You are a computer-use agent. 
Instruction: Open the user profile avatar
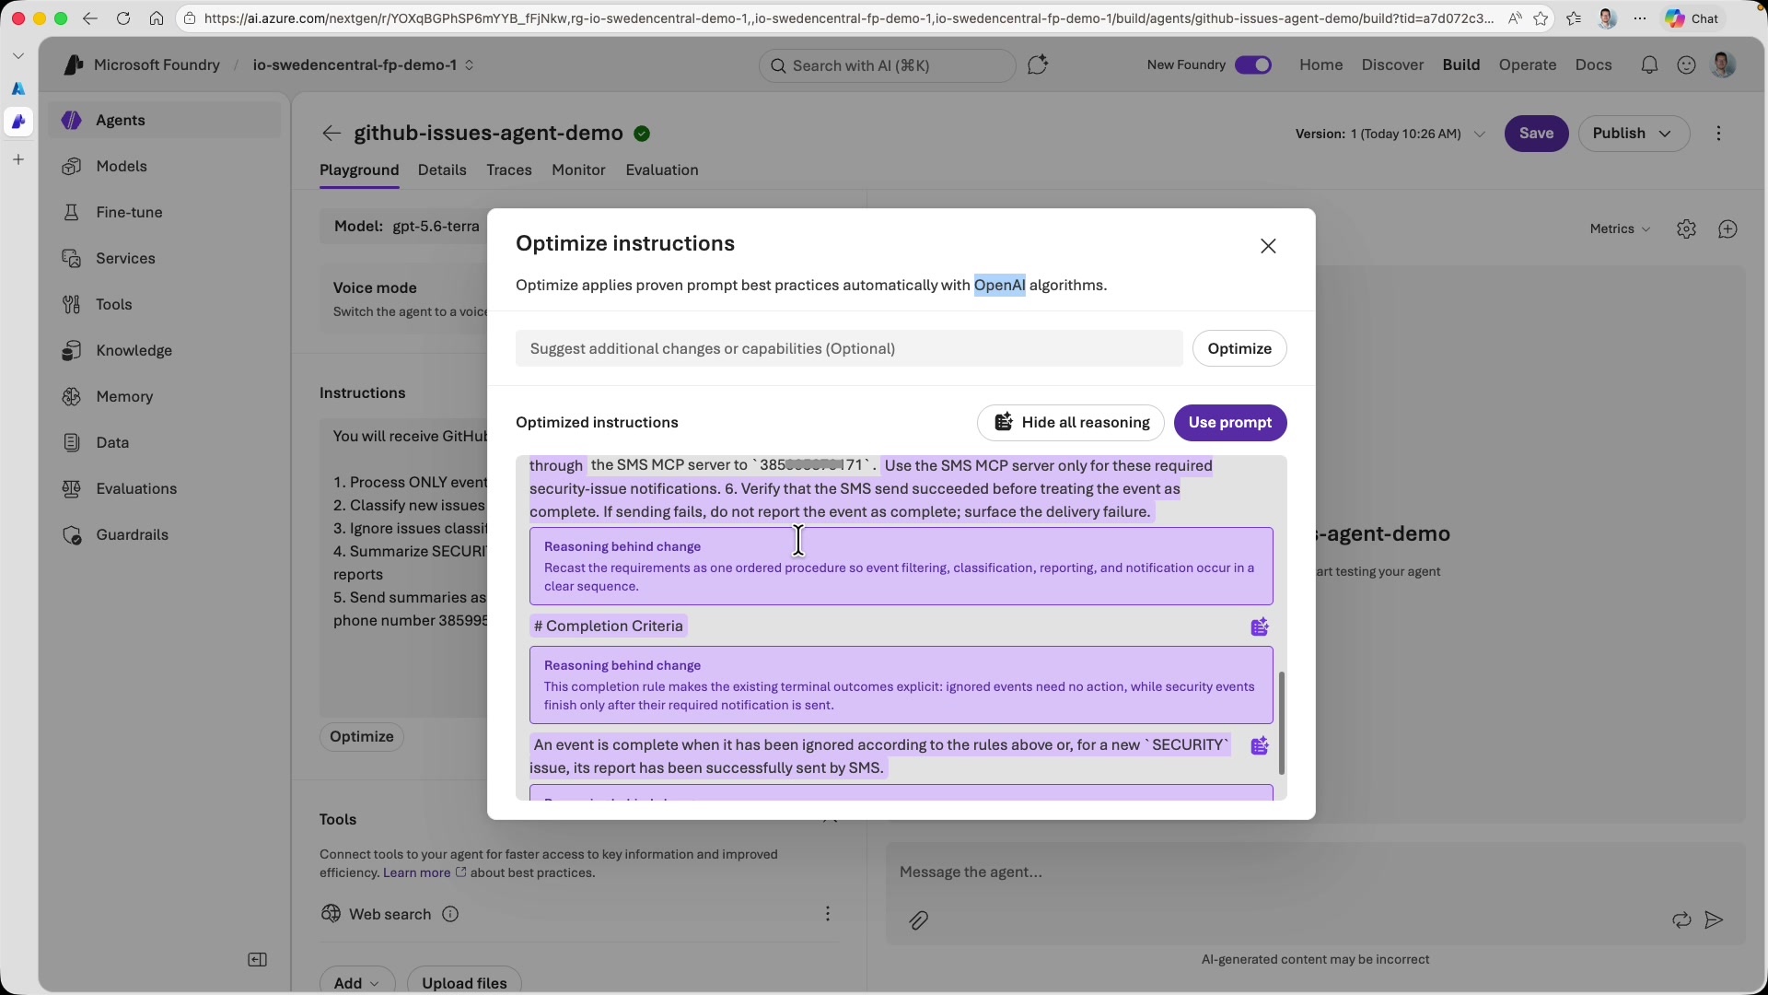click(1723, 64)
